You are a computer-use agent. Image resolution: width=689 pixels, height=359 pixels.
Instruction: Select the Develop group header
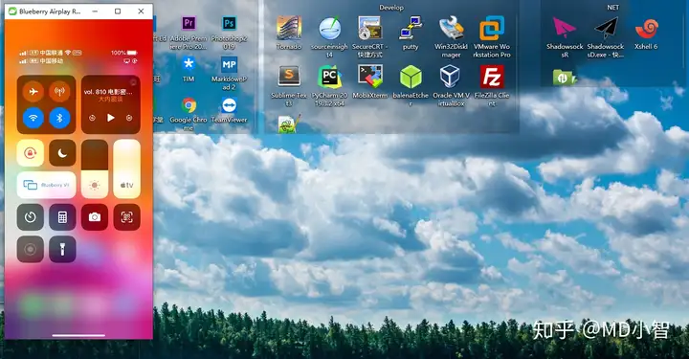pos(391,8)
